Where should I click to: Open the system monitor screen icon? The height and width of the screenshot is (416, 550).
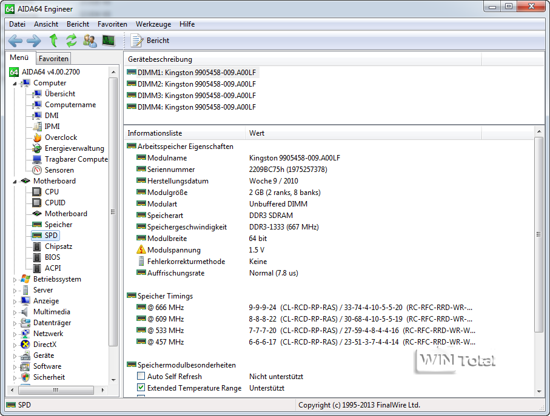pos(109,41)
